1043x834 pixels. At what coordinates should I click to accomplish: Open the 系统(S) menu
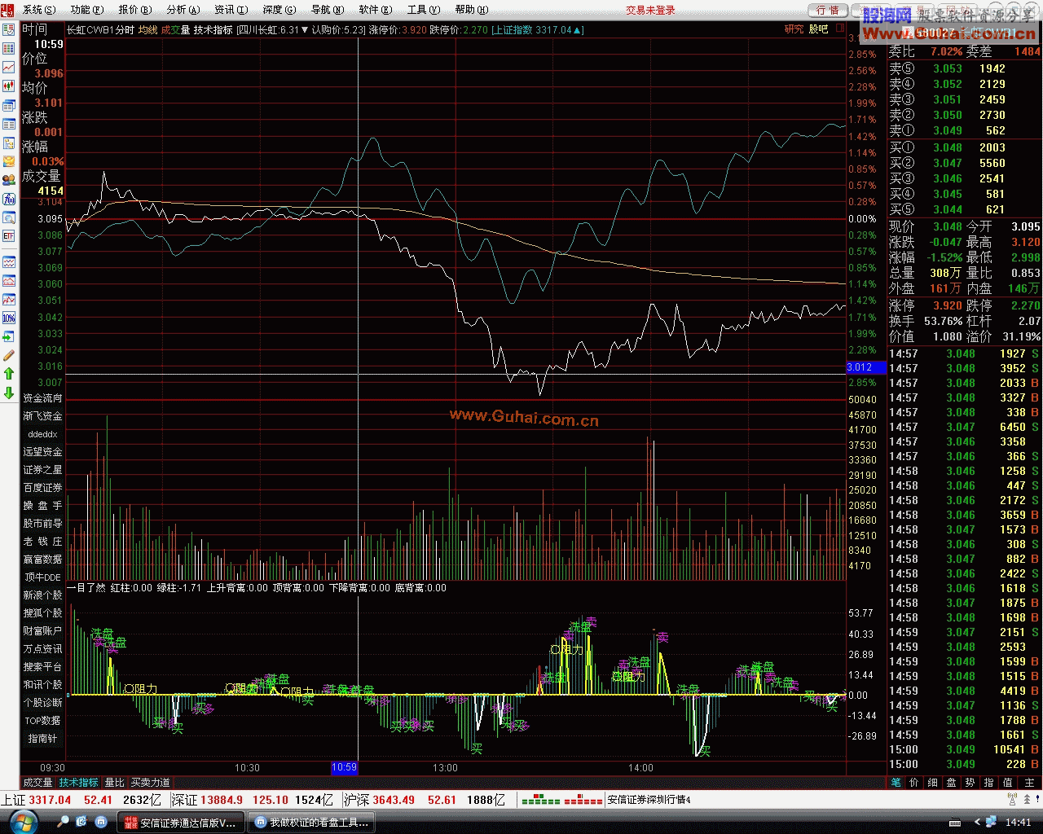[x=39, y=10]
